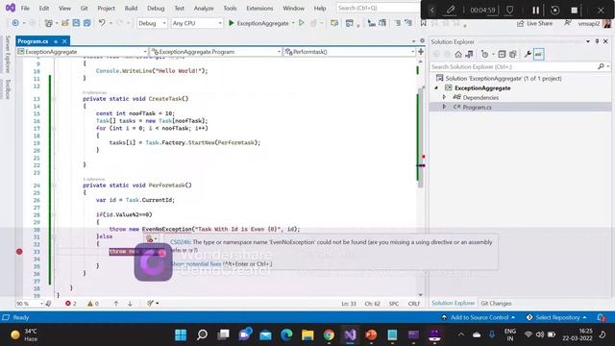
Task: Click the error count indicator showing 2
Action: 71,304
